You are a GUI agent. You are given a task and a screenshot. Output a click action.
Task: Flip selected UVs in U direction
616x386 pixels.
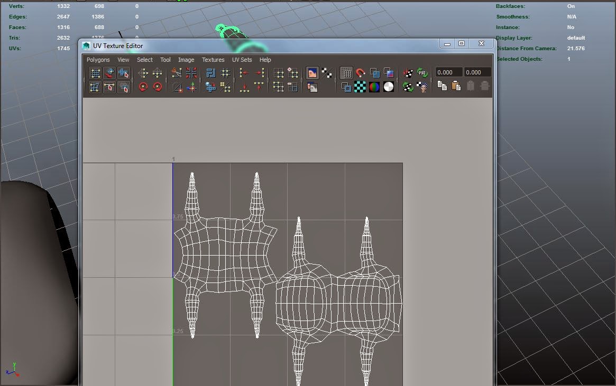click(143, 73)
